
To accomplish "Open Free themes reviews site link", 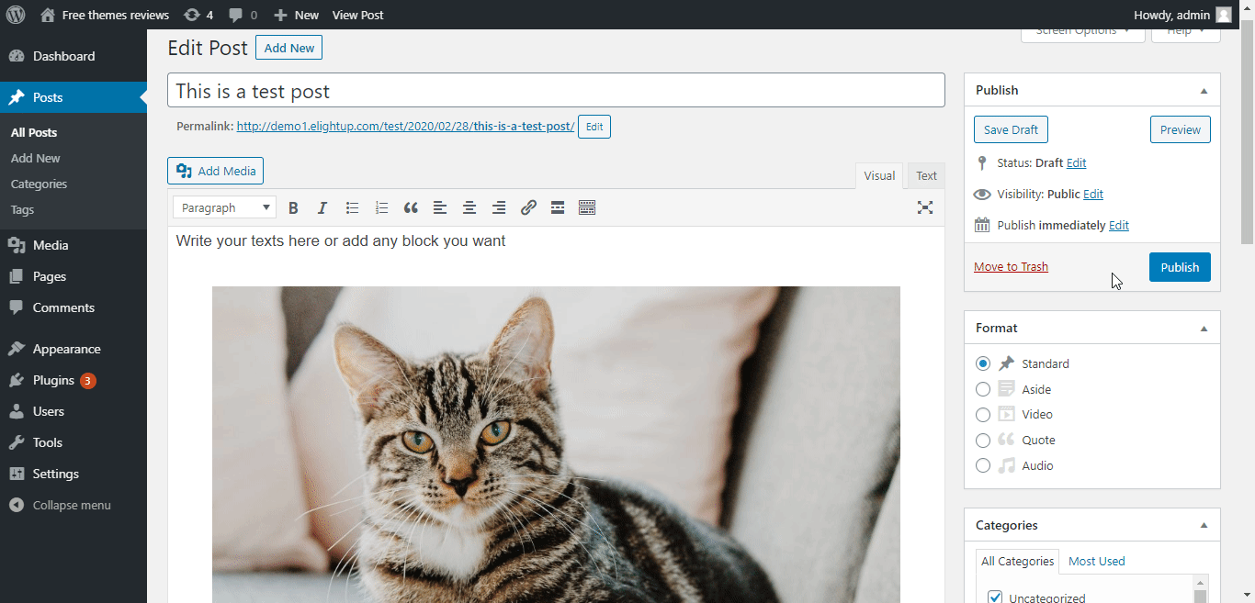I will coord(106,15).
